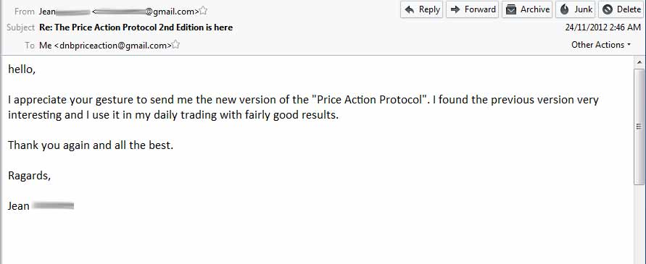Click the Forward arrow icon
This screenshot has height=264, width=646.
coord(455,9)
